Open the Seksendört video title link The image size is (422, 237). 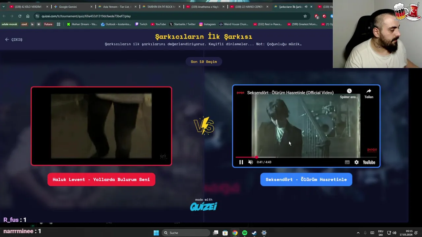click(x=290, y=92)
